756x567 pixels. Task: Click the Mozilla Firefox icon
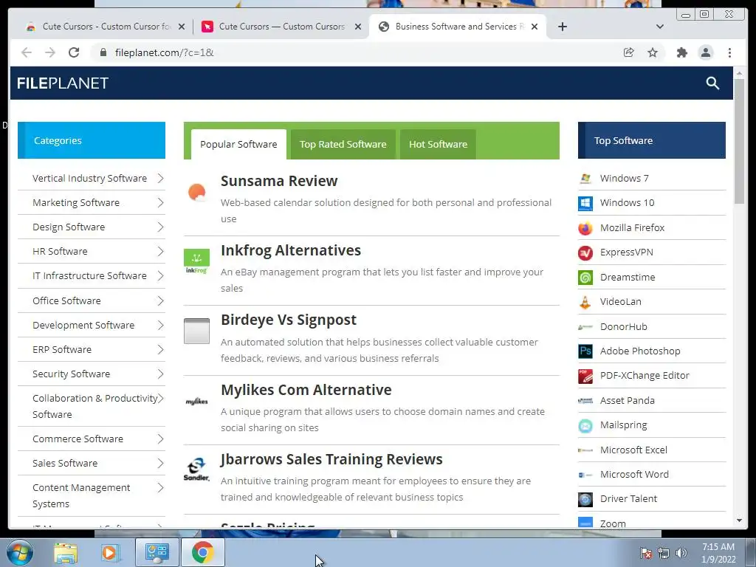(585, 227)
